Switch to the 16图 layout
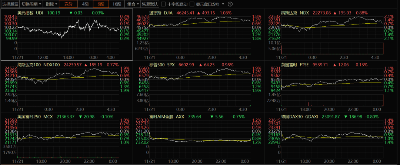This screenshot has height=165, width=400. [x=117, y=4]
